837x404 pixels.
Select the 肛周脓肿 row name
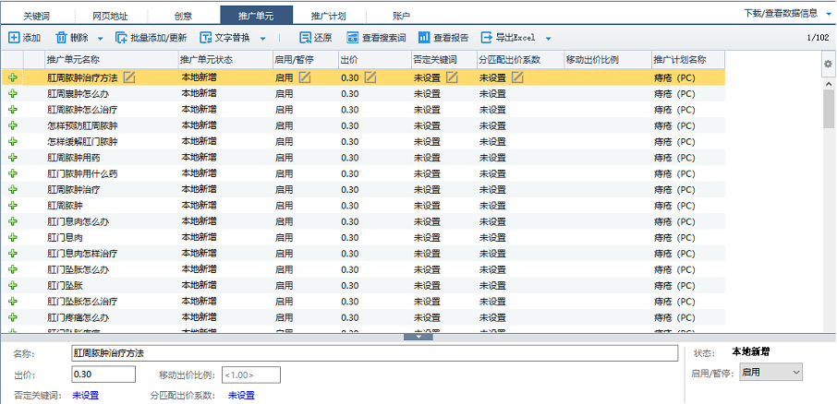point(65,206)
